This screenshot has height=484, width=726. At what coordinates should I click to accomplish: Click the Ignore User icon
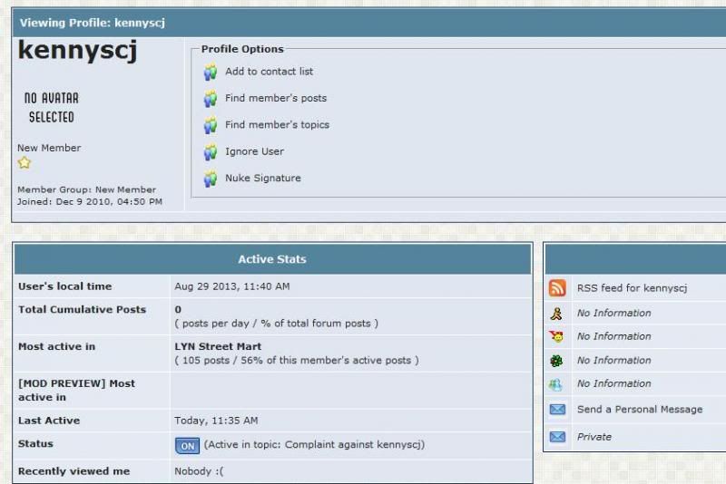[x=211, y=152]
